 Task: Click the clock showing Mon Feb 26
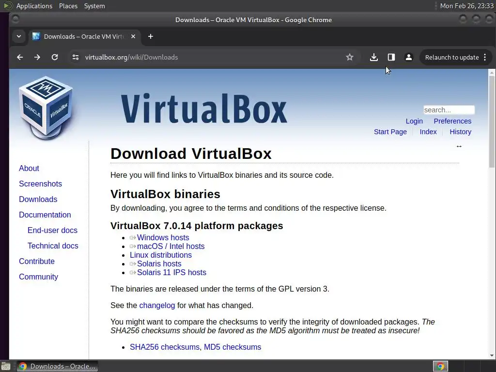pos(466,6)
